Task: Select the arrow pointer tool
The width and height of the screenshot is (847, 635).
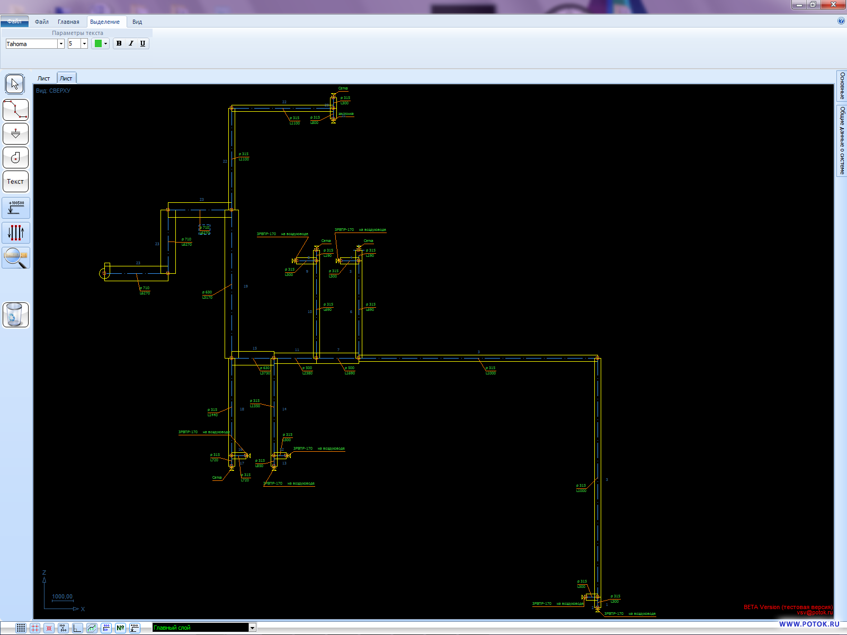Action: [x=15, y=84]
